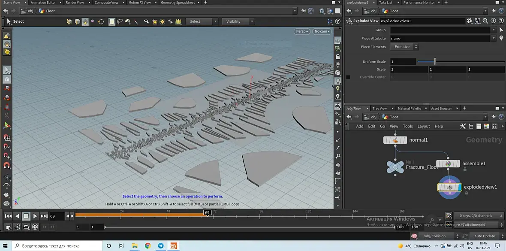The width and height of the screenshot is (506, 251).
Task: Click the assemble1 node
Action: click(448, 163)
